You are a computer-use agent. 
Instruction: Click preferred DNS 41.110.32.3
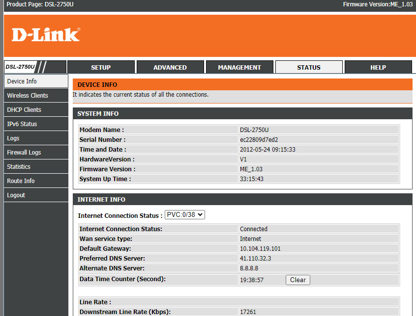point(256,258)
